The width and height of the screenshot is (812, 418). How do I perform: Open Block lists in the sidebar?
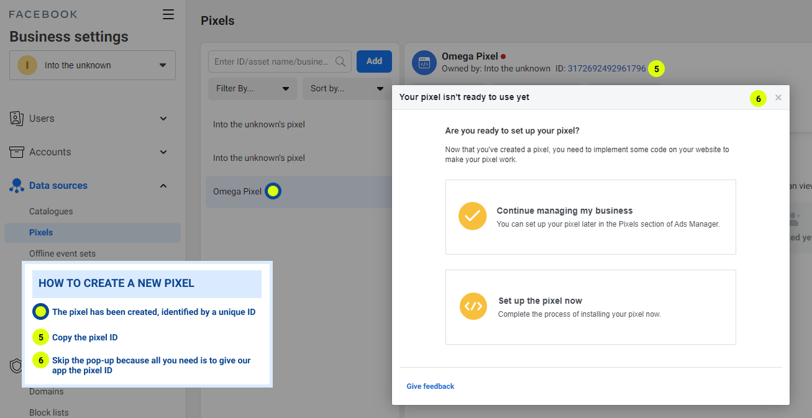point(49,412)
